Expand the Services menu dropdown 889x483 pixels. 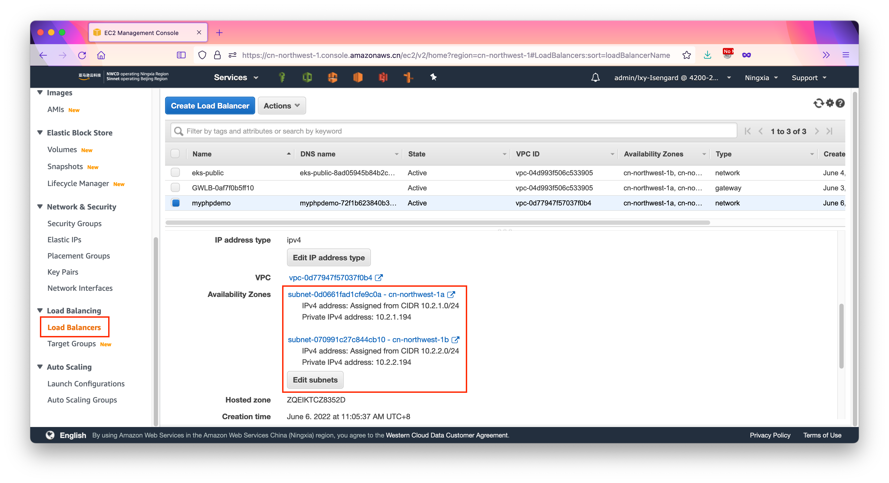click(236, 78)
